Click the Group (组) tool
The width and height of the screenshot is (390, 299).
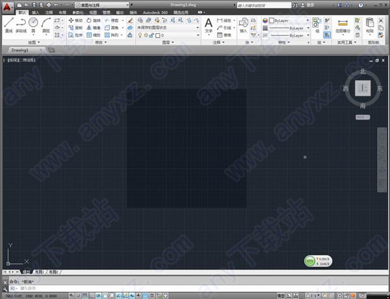(317, 25)
